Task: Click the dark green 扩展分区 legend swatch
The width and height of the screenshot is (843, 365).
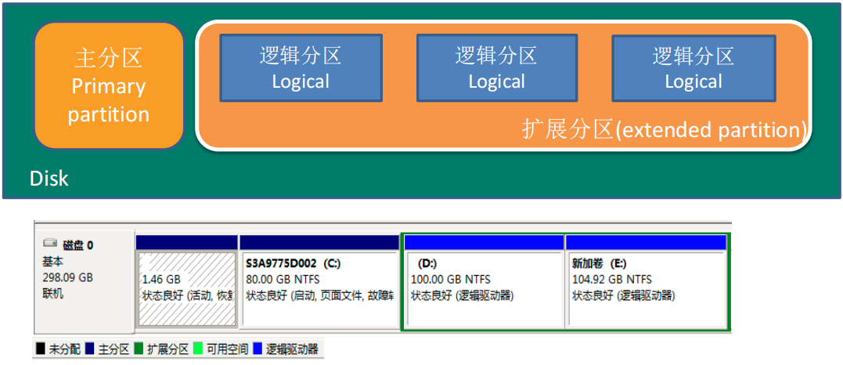Action: [x=139, y=349]
